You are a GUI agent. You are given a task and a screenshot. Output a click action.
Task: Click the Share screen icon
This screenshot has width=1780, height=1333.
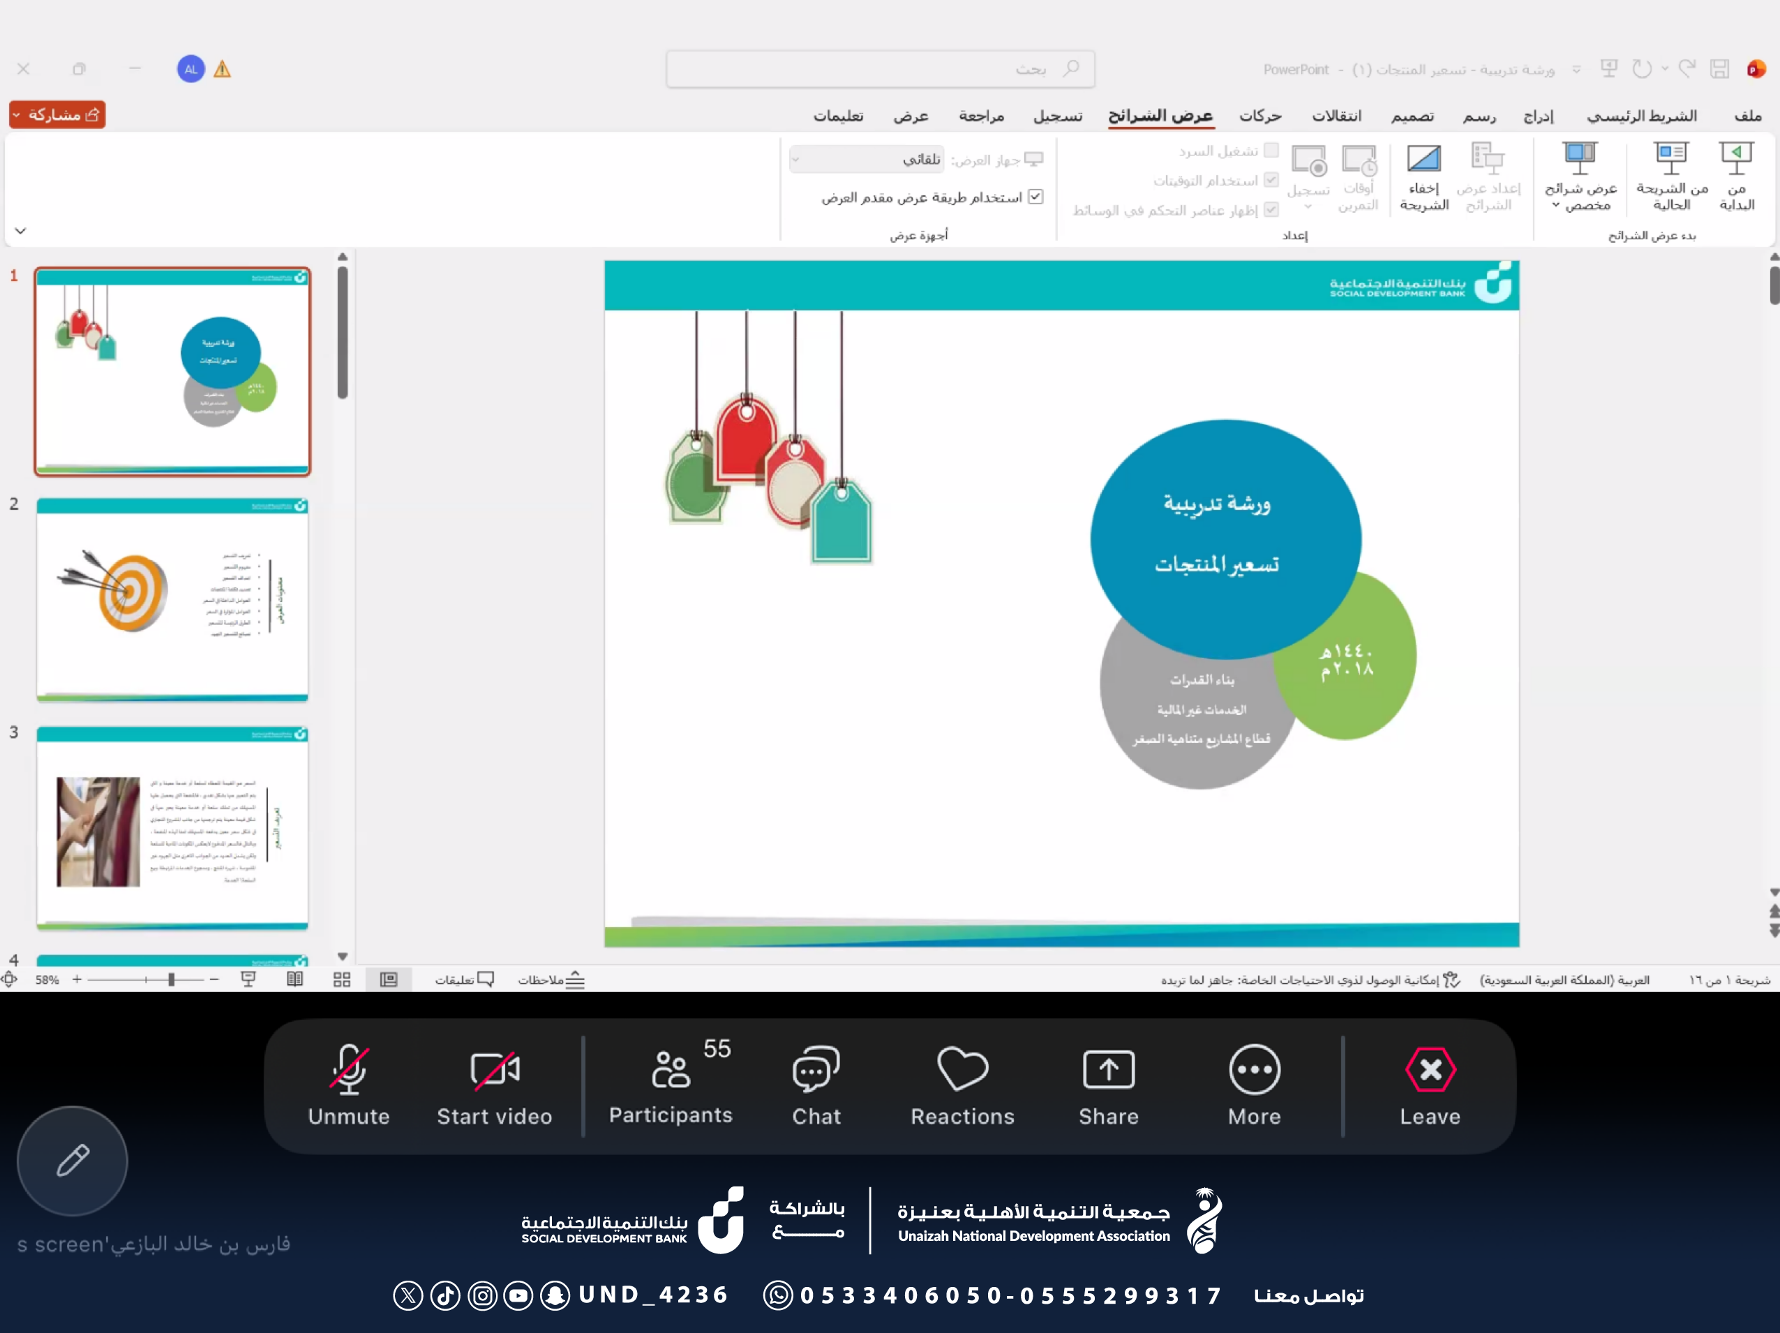(1108, 1069)
